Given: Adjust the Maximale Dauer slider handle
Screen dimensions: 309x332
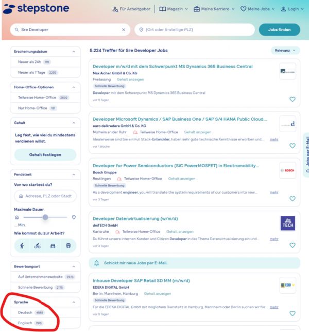Looking at the screenshot, I should point(45,217).
